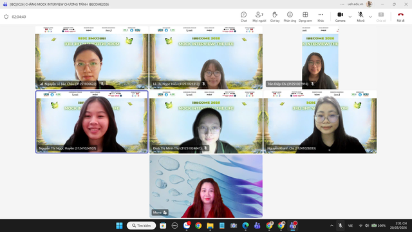The image size is (412, 232).
Task: Click name label Nguyễn Khánh Chi
Action: (x=292, y=148)
